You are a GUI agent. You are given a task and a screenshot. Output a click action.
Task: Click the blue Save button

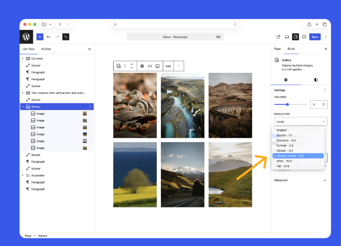315,37
